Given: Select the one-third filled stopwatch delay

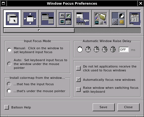Looking at the screenshot, I should (x=105, y=49).
